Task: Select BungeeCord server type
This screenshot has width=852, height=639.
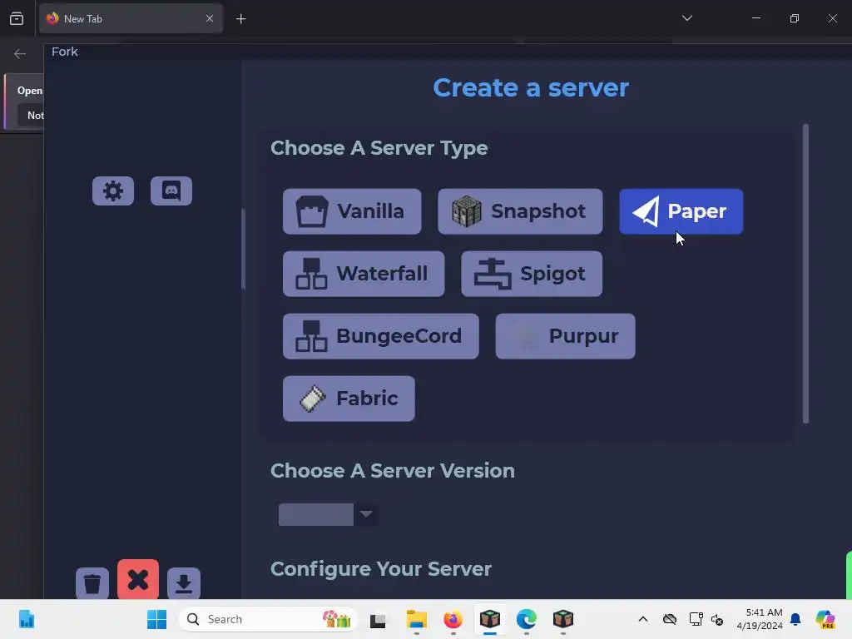Action: point(381,336)
